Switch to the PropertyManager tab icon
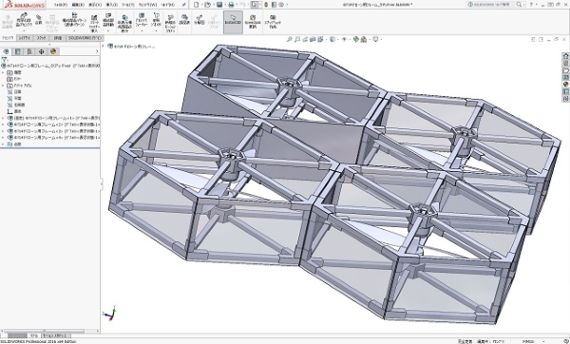The height and width of the screenshot is (344, 570). 17,51
